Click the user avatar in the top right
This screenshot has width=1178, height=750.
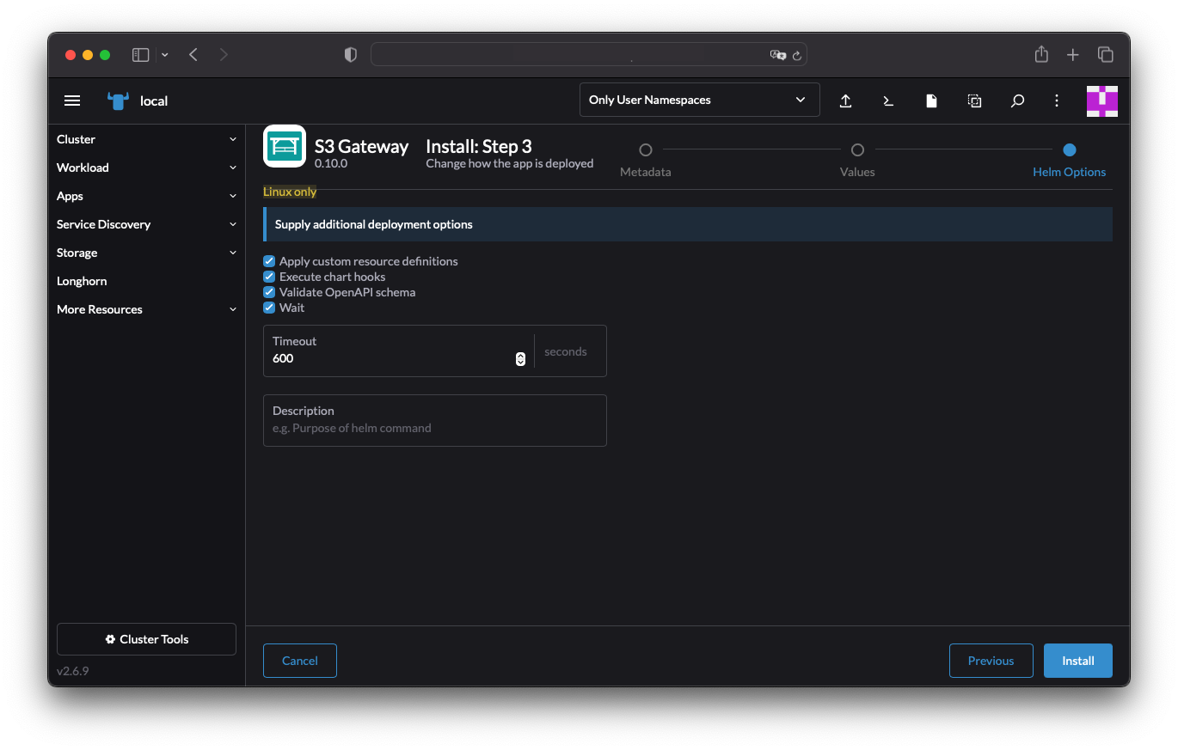[x=1102, y=100]
